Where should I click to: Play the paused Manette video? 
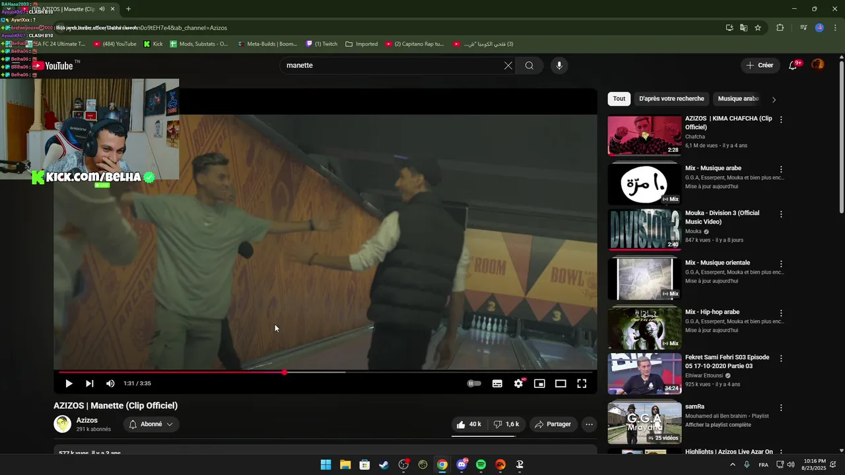pos(69,383)
